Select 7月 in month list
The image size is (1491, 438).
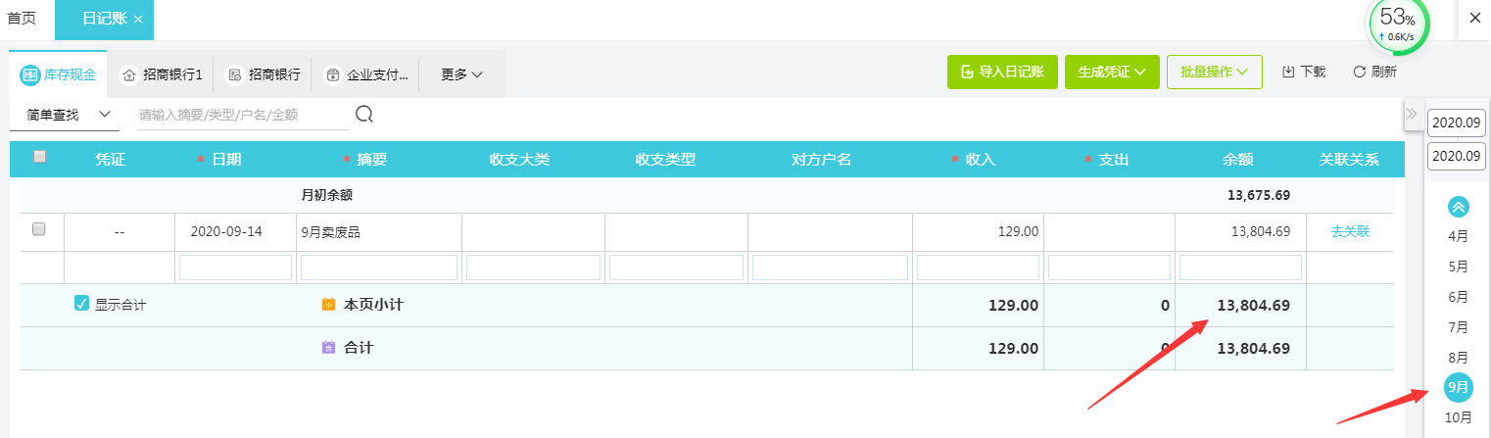pos(1459,327)
